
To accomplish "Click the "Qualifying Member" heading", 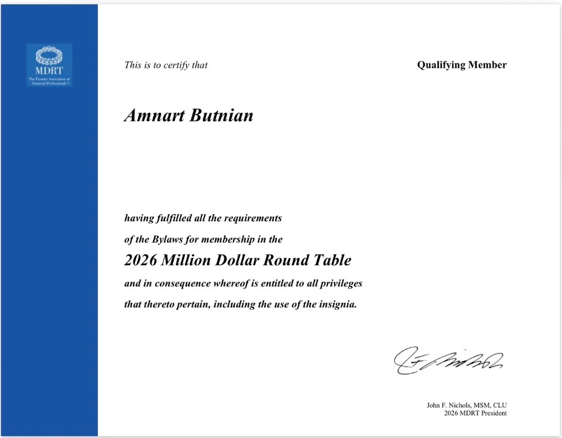I will (462, 65).
